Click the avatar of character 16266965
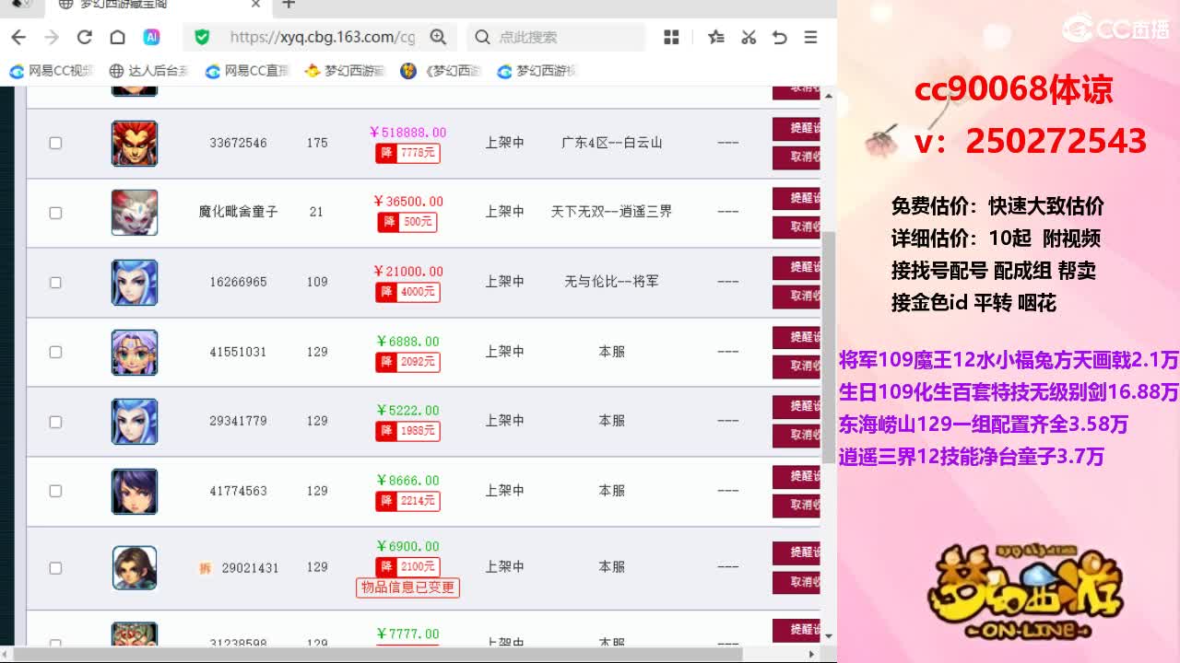Viewport: 1180px width, 663px height. click(x=135, y=283)
